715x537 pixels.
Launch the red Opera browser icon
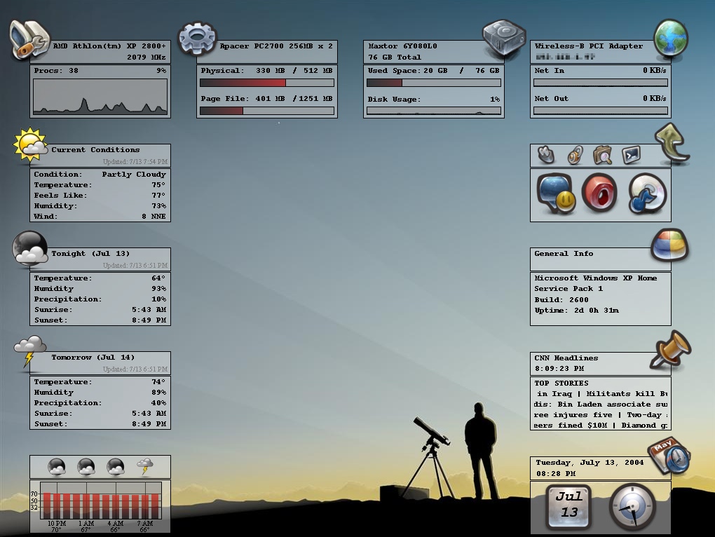point(599,193)
